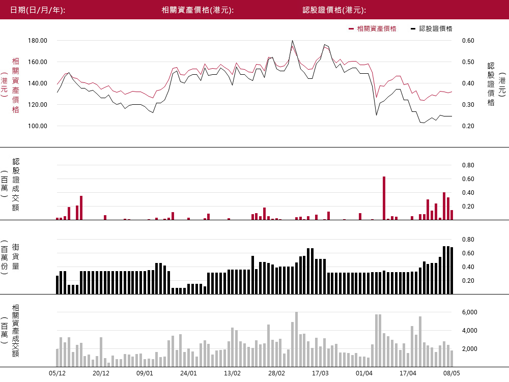Viewport: 509px width, 382px height.
Task: Click the vertical 相關資產價格 left axis title
Action: pos(16,85)
